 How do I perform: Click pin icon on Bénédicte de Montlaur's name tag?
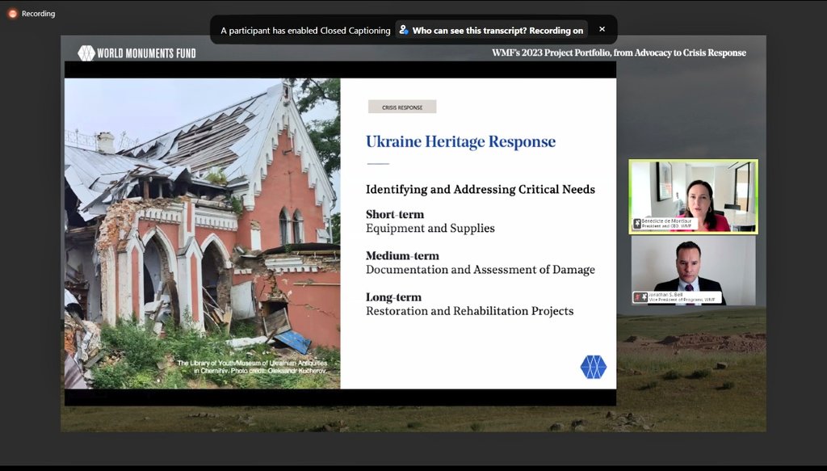(637, 224)
